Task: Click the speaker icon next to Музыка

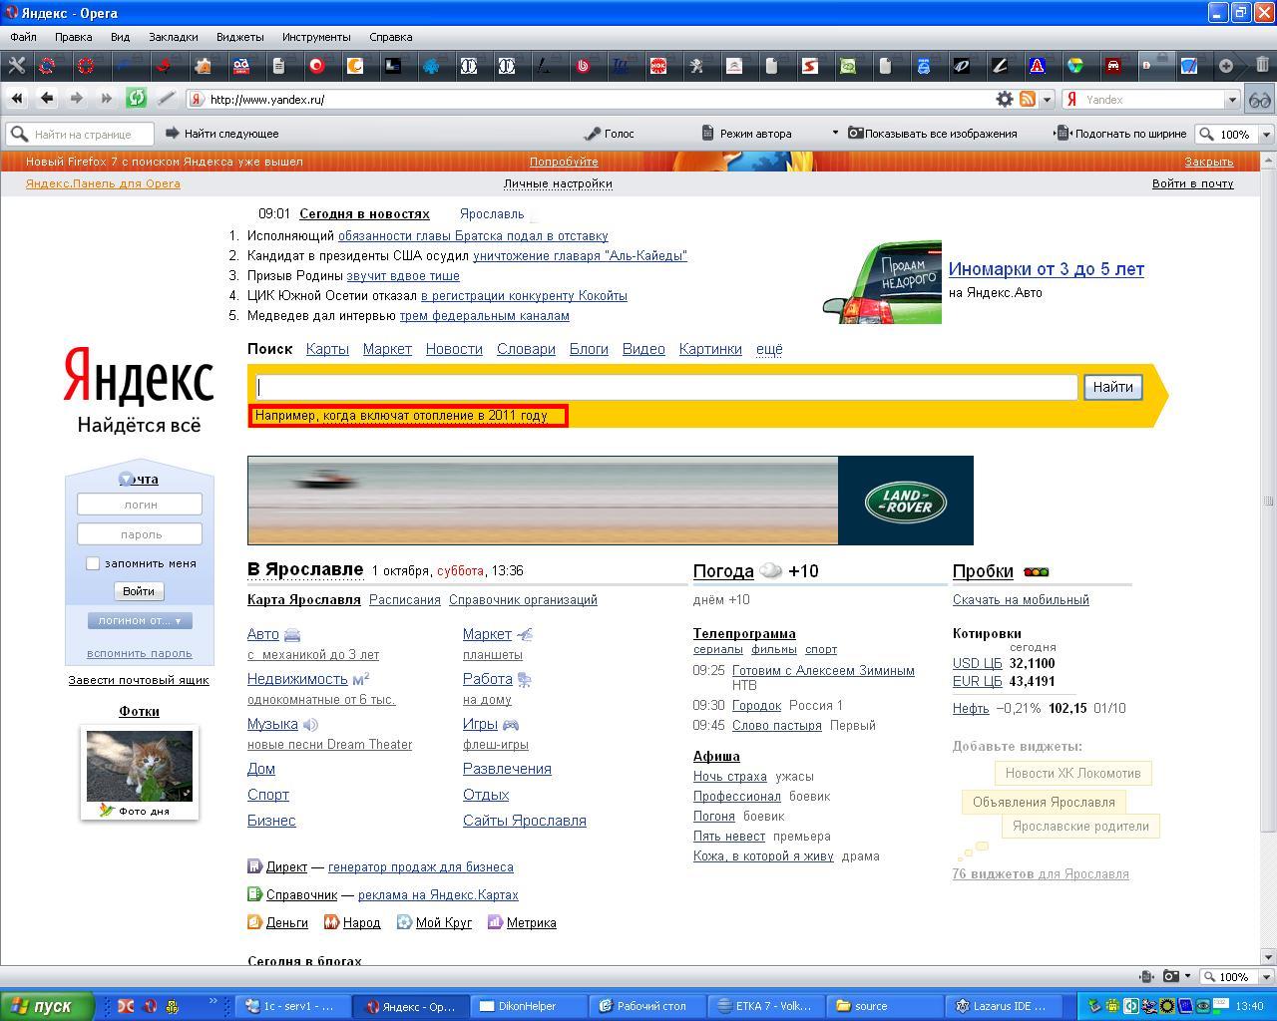Action: click(x=310, y=725)
